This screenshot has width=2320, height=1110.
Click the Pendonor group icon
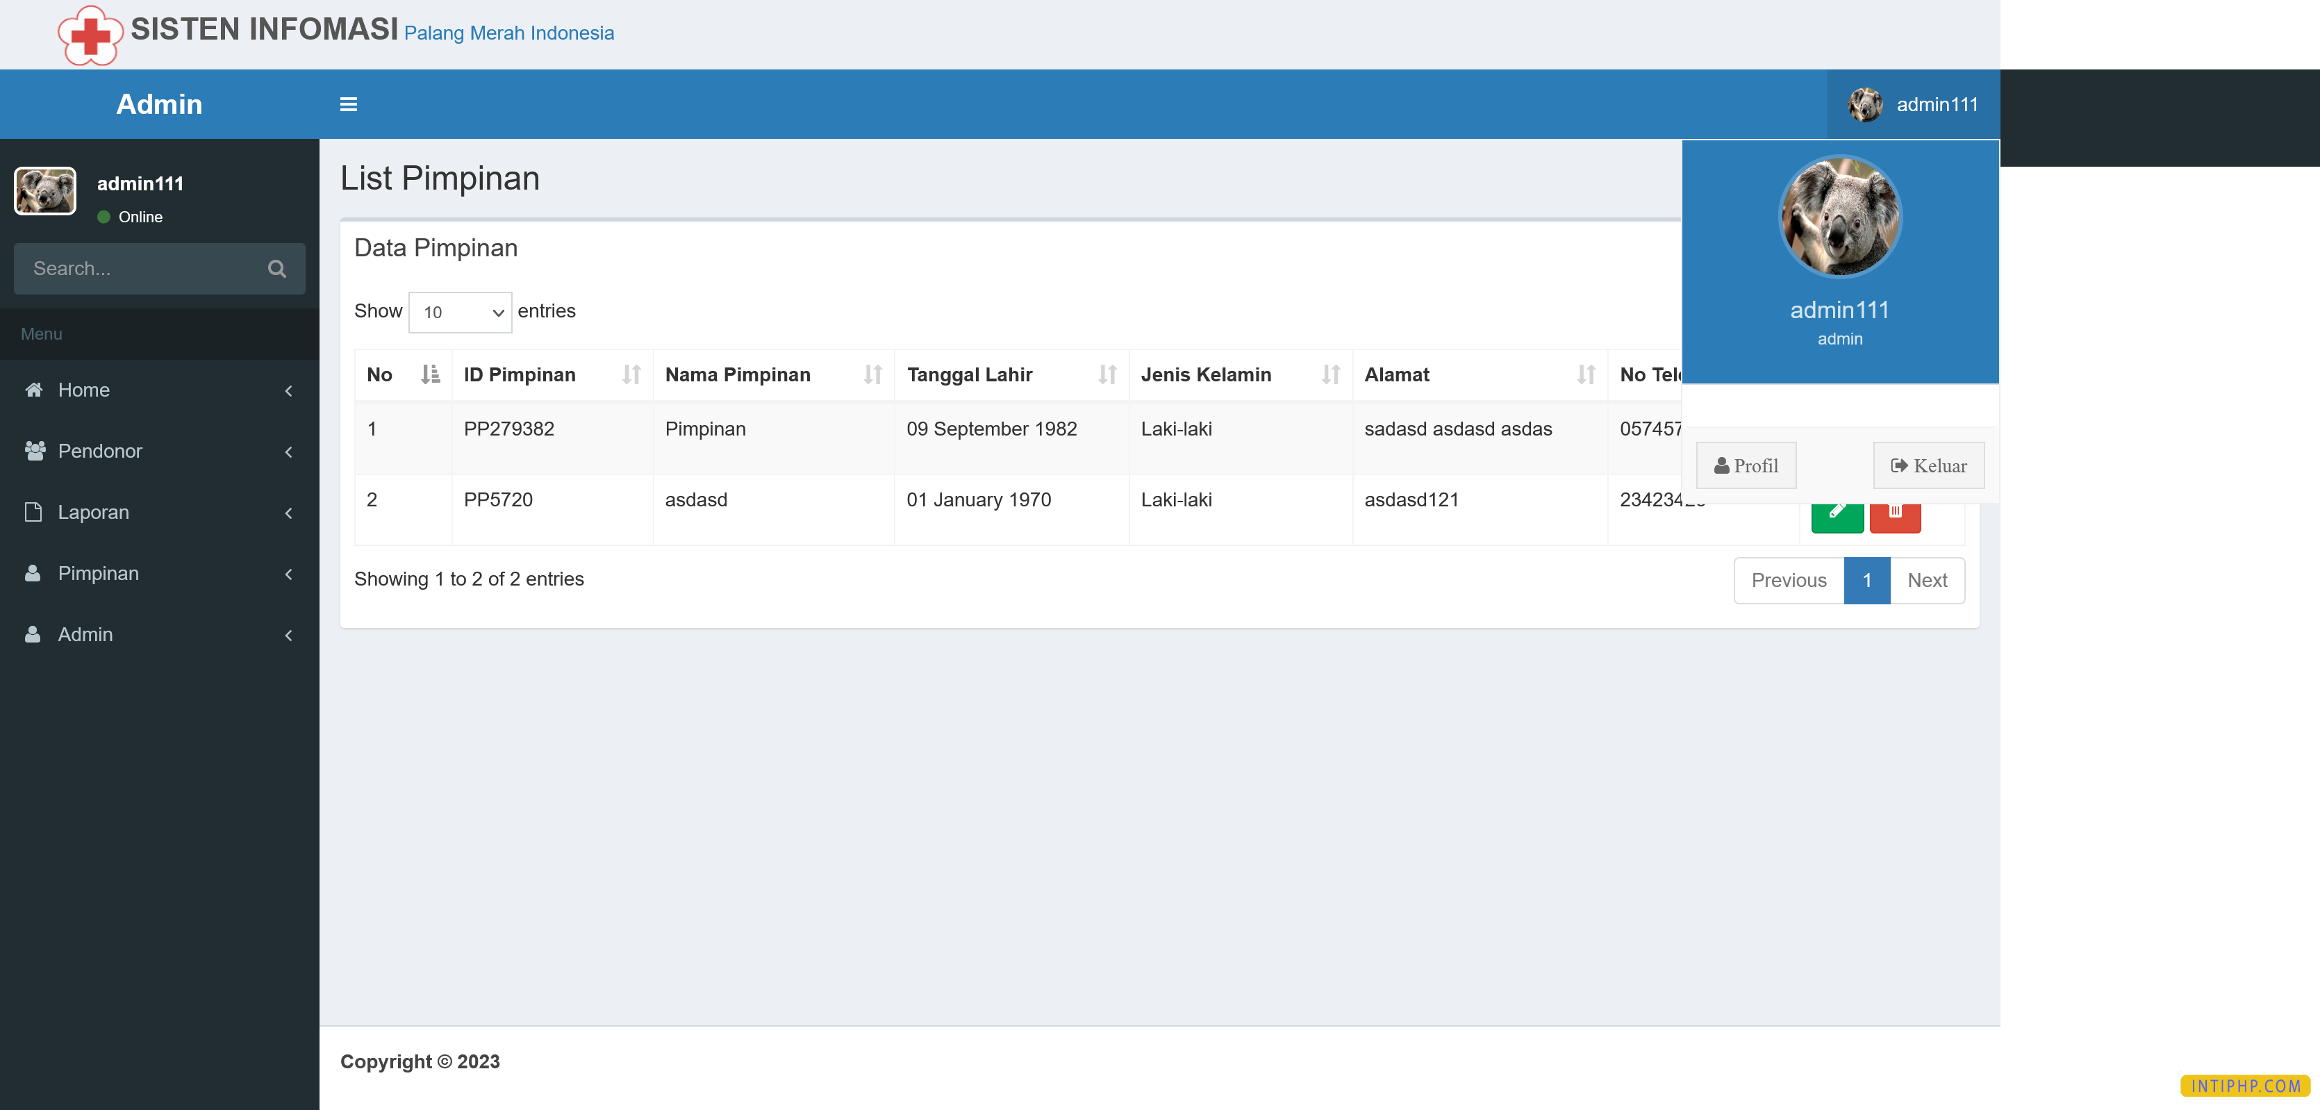[x=34, y=451]
